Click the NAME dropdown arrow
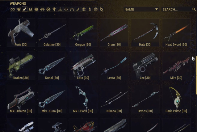 point(157,9)
